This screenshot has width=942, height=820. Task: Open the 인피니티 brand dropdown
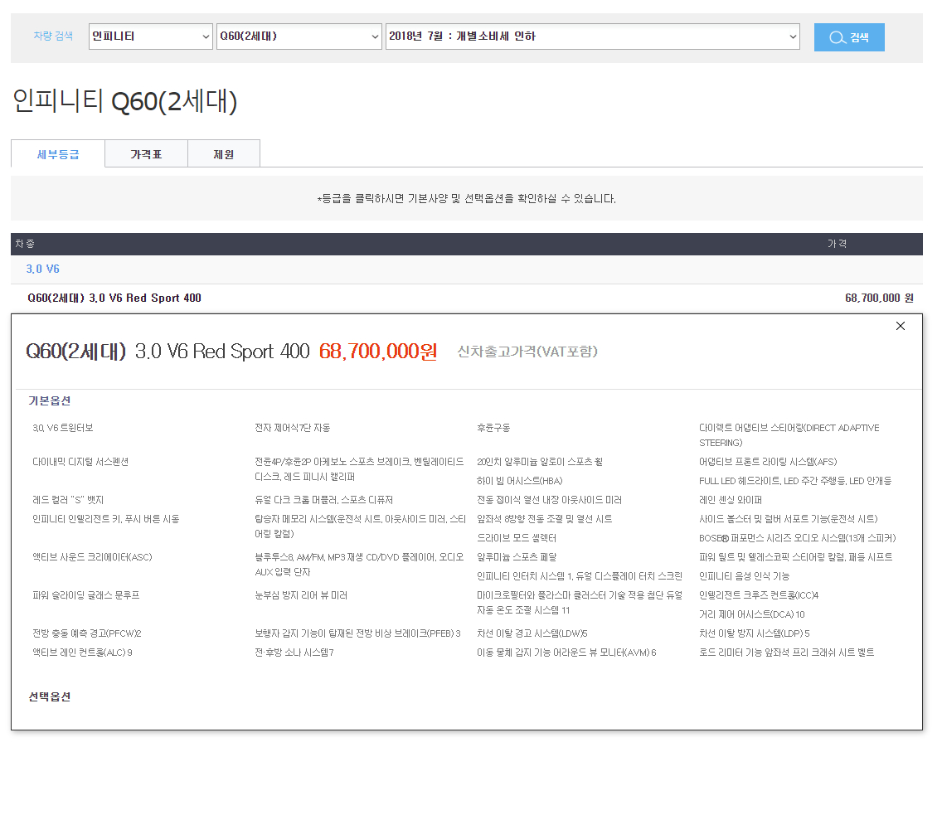pyautogui.click(x=151, y=36)
